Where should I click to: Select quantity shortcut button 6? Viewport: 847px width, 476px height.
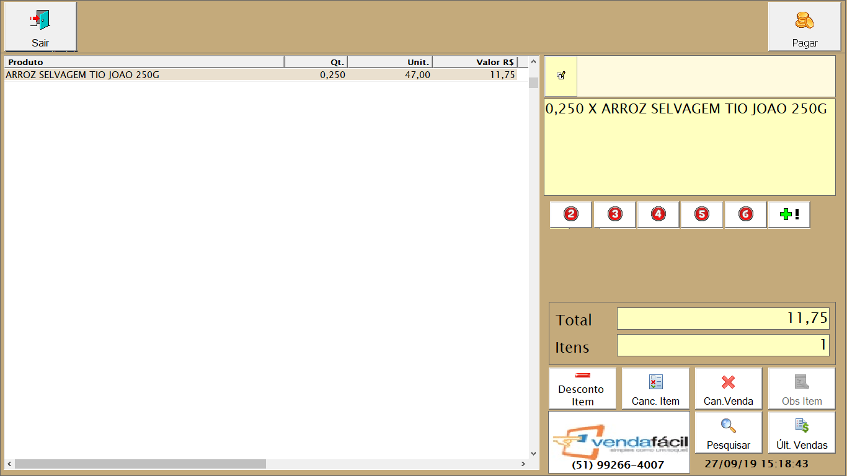(x=745, y=214)
